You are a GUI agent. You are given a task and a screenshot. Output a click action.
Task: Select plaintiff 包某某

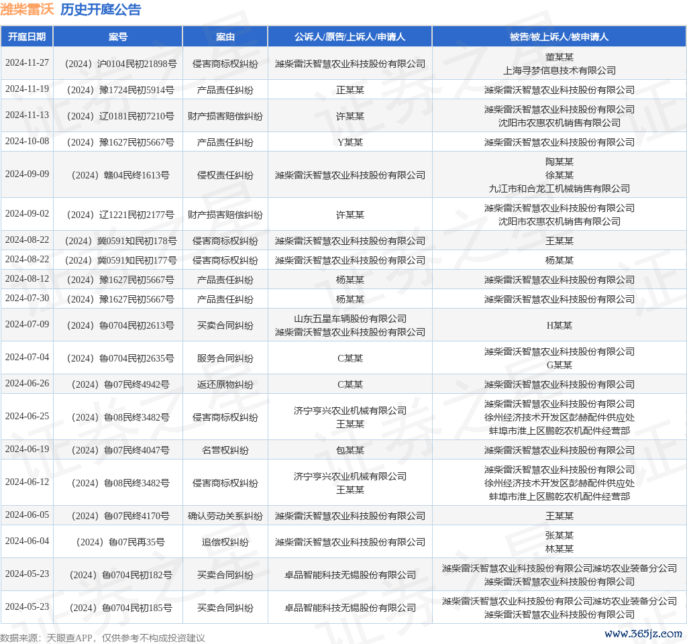350,450
